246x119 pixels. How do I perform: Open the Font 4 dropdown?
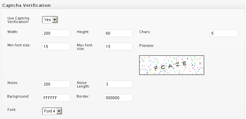[52, 111]
